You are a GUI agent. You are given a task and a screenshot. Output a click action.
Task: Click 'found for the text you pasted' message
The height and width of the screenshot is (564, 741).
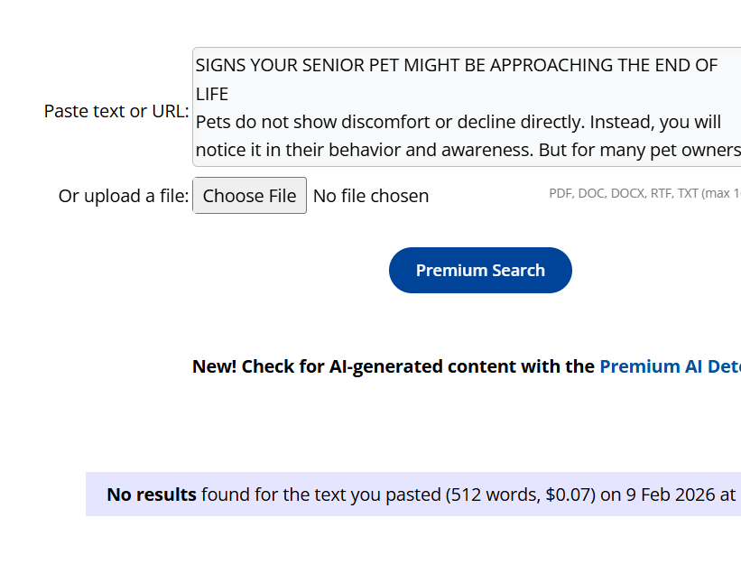320,495
